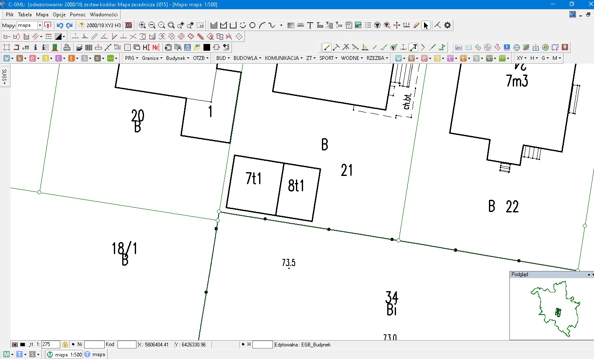The width and height of the screenshot is (594, 359).
Task: Open the Mapy combo box
Action: [x=30, y=25]
